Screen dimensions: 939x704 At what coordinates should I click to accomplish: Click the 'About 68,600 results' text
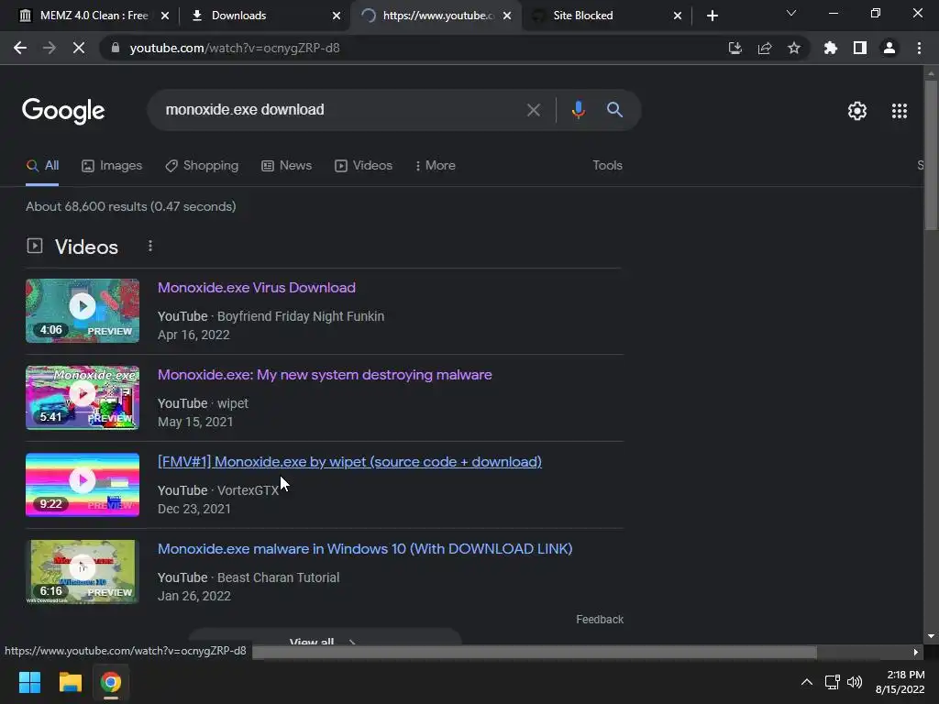130,206
